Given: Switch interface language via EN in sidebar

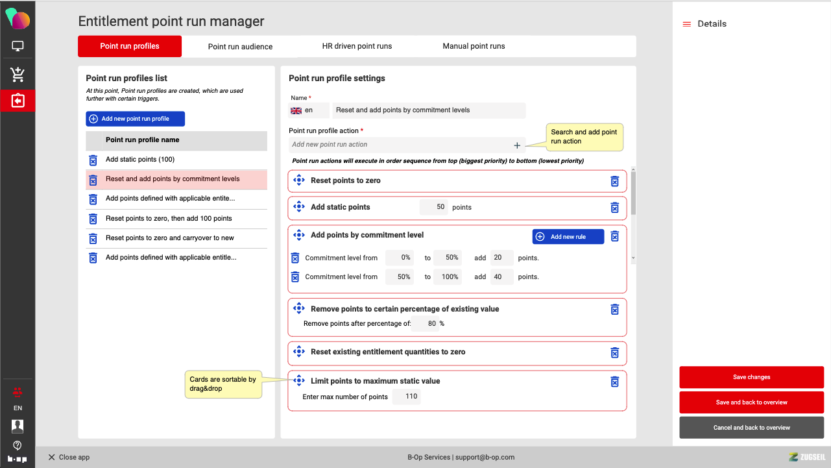Looking at the screenshot, I should (18, 408).
